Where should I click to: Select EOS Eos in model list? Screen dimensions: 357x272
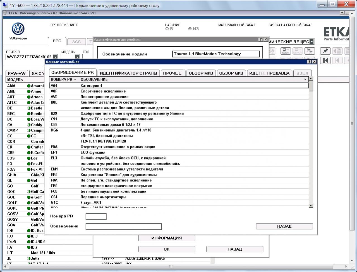[x=25, y=158]
